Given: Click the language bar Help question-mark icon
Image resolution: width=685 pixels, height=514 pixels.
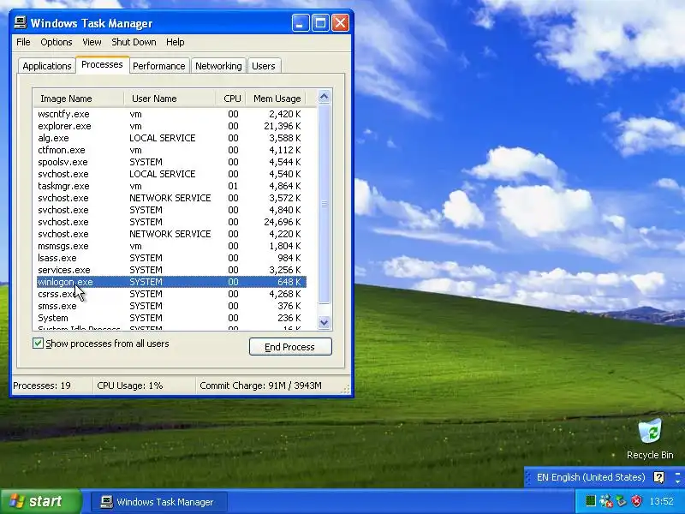Looking at the screenshot, I should click(x=658, y=477).
